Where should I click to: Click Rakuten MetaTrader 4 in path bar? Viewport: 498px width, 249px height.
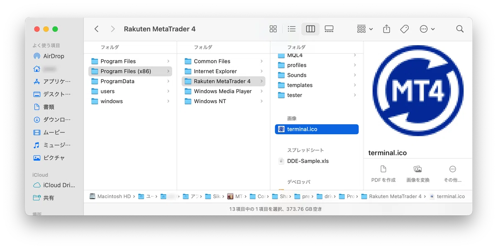[x=391, y=196]
